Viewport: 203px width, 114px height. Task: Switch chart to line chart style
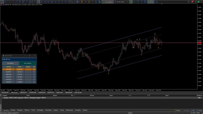(134, 2)
